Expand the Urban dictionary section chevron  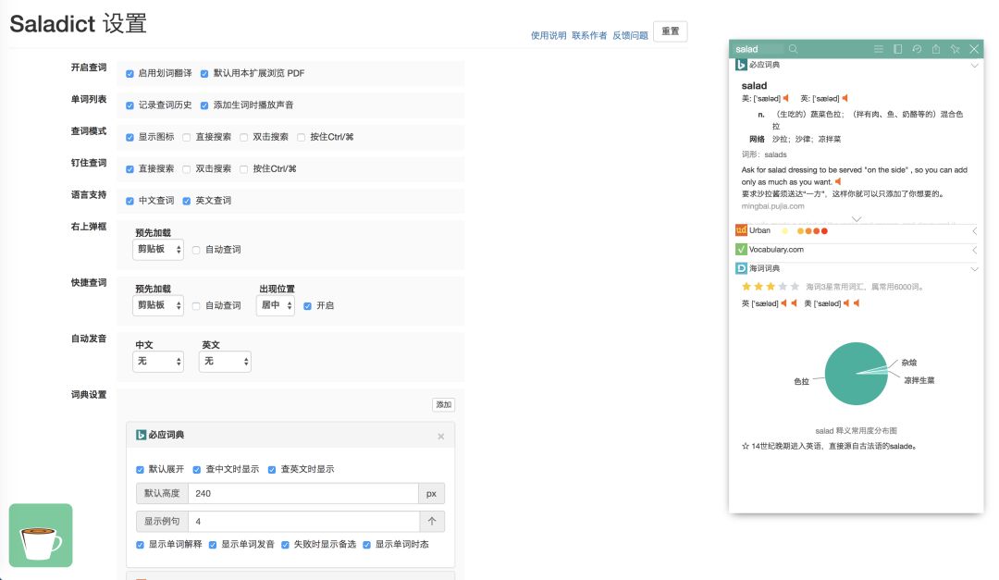(x=974, y=230)
